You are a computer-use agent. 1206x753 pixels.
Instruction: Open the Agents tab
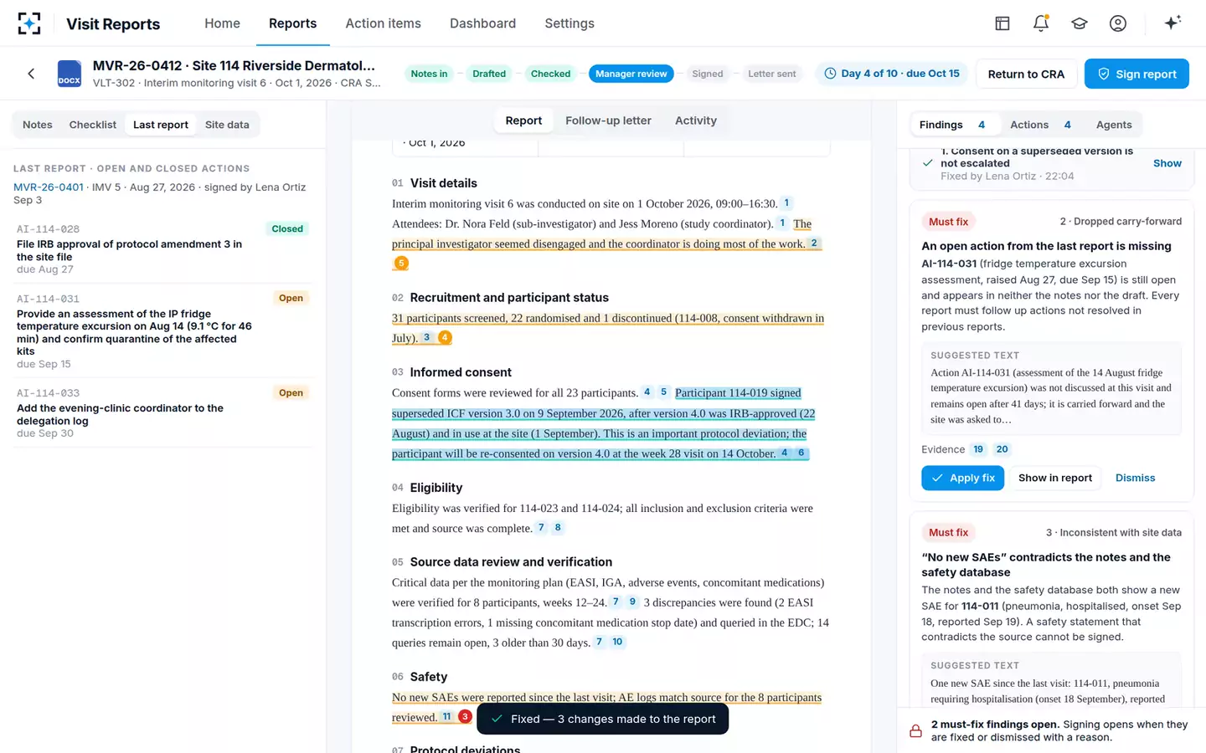point(1114,125)
